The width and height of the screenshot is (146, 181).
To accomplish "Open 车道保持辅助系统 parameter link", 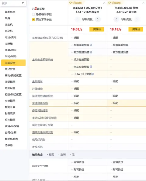I will (43, 96).
